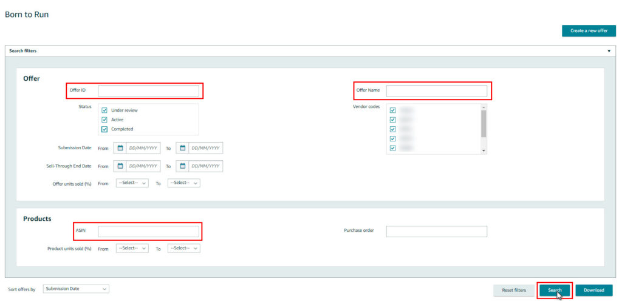This screenshot has height=301, width=622.
Task: Run the Search button
Action: (x=555, y=290)
